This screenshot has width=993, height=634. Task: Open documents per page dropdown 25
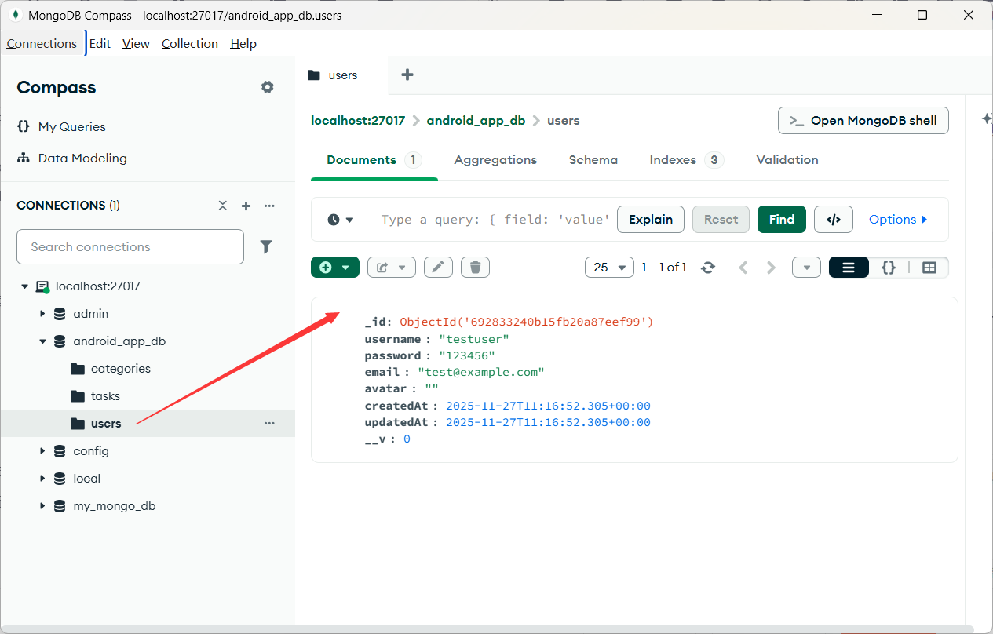pos(610,268)
